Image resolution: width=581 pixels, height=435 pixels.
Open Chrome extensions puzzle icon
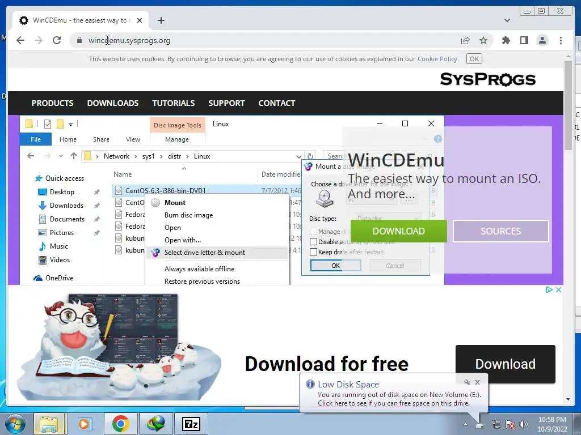[x=506, y=40]
